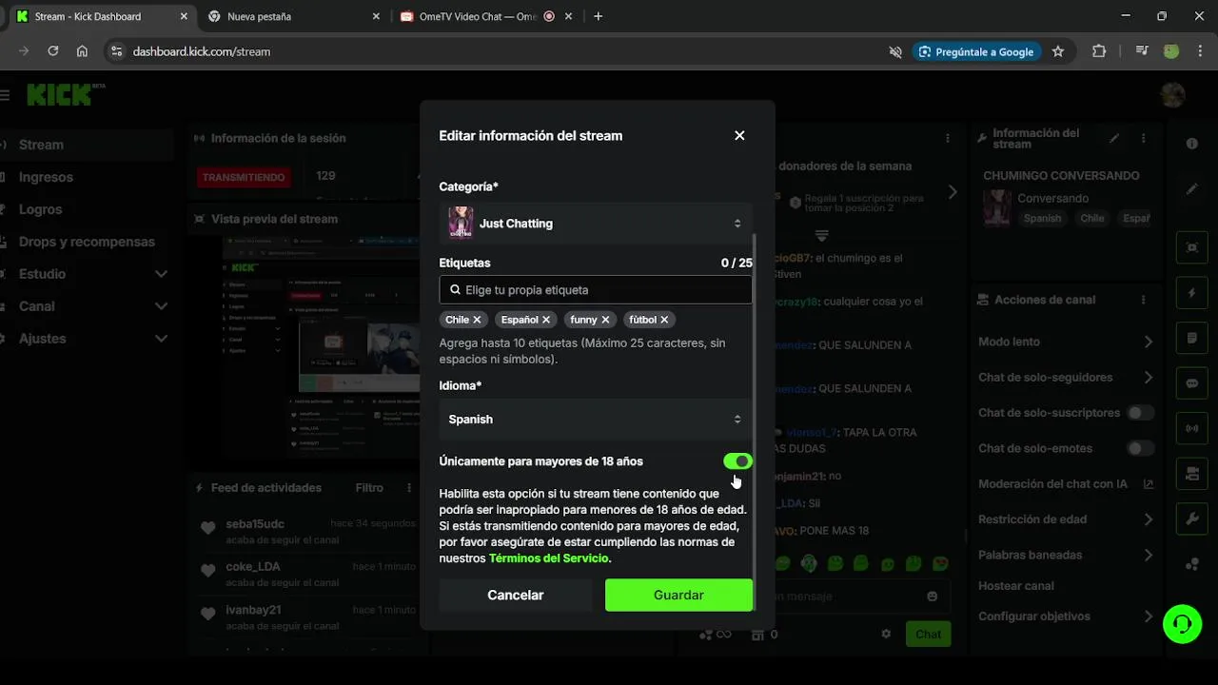Remove the Chile tag
Viewport: 1218px width, 685px height.
pyautogui.click(x=477, y=320)
